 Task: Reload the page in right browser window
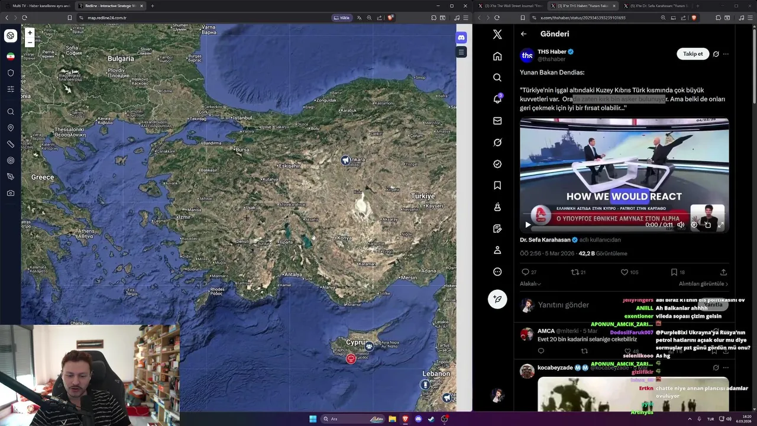pyautogui.click(x=497, y=18)
